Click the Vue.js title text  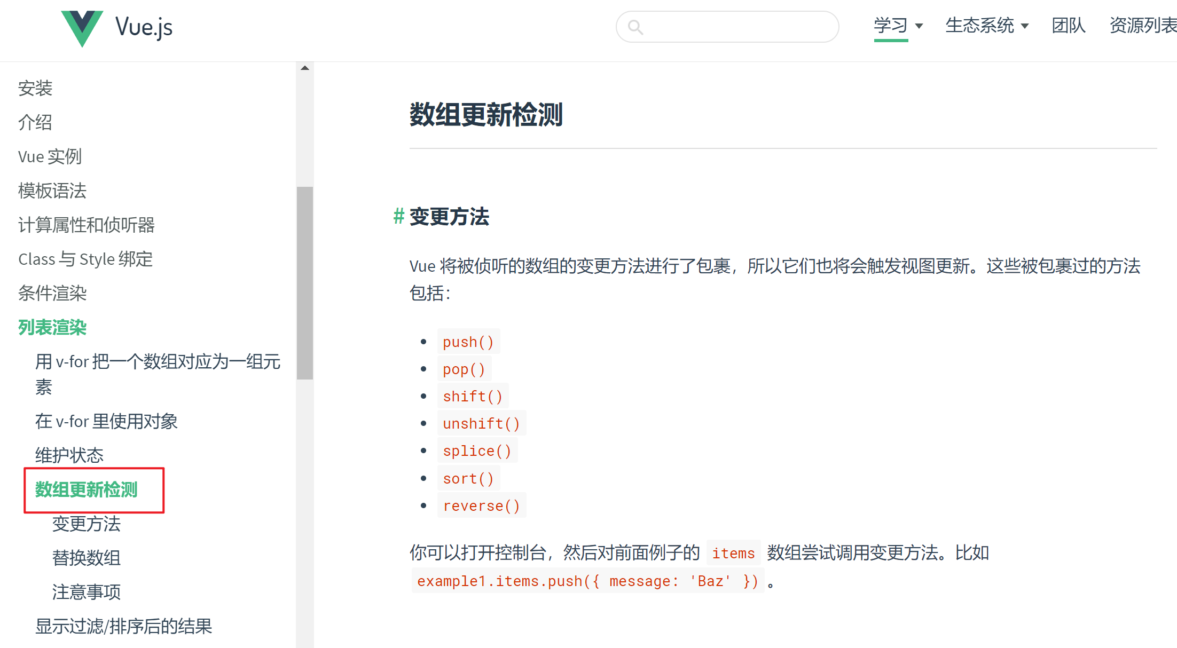pyautogui.click(x=144, y=27)
